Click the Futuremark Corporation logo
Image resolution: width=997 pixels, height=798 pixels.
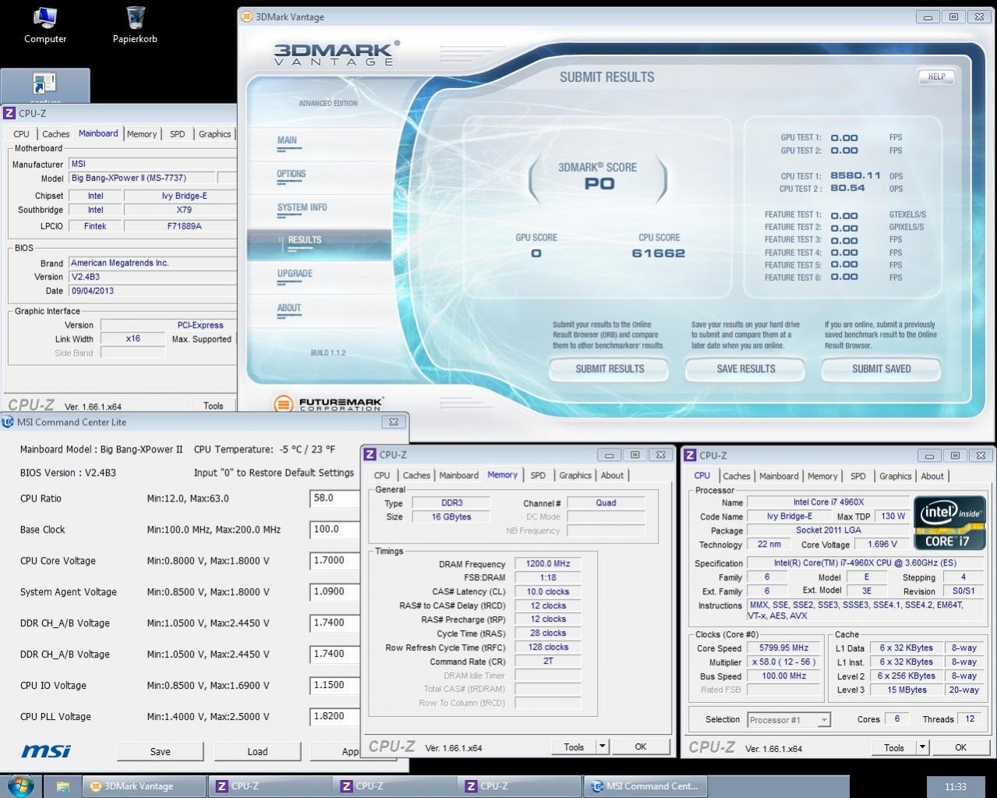(x=328, y=404)
